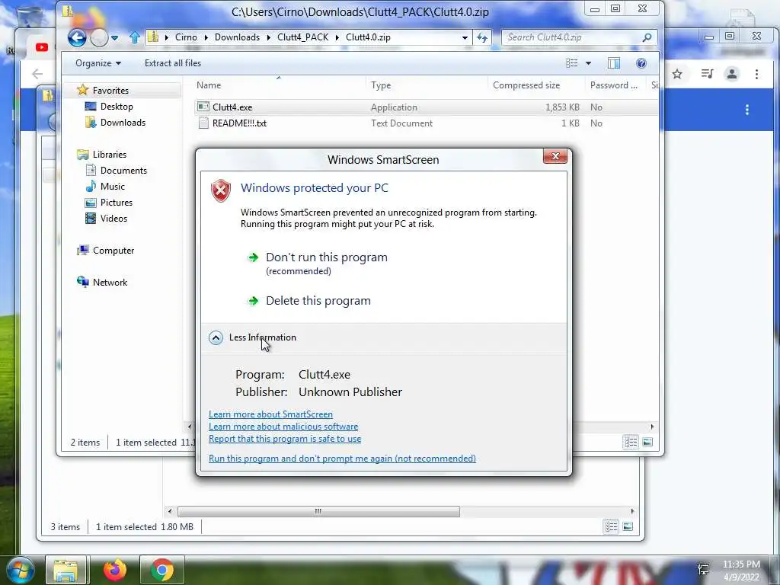Open Firefox from the taskbar
Image resolution: width=780 pixels, height=585 pixels.
pos(115,570)
